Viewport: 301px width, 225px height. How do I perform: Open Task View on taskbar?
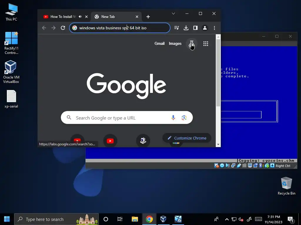120,219
